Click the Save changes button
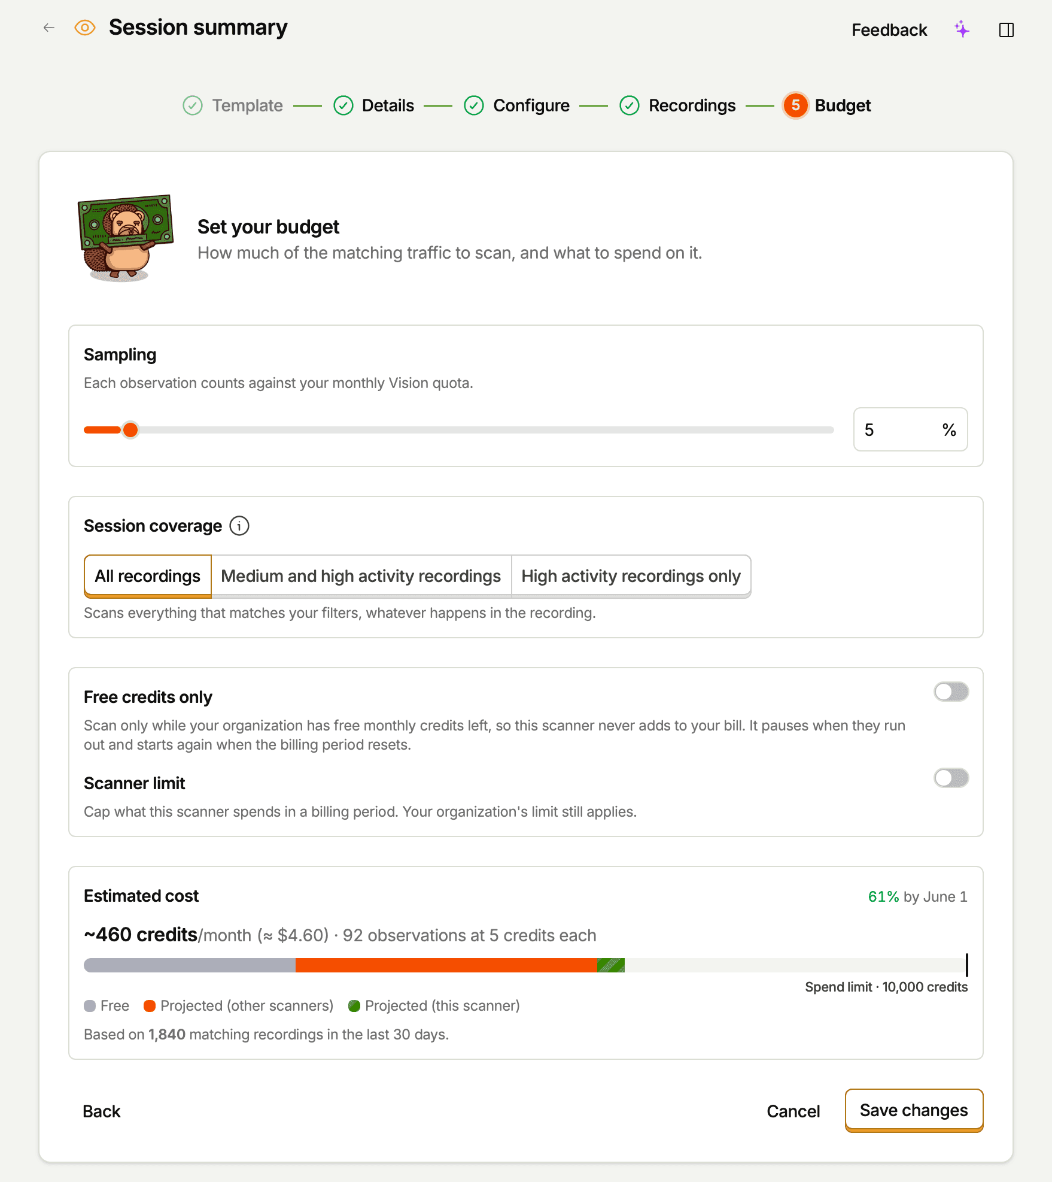Image resolution: width=1052 pixels, height=1182 pixels. click(914, 1110)
